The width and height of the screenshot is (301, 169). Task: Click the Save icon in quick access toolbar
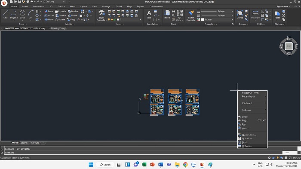coord(19,2)
